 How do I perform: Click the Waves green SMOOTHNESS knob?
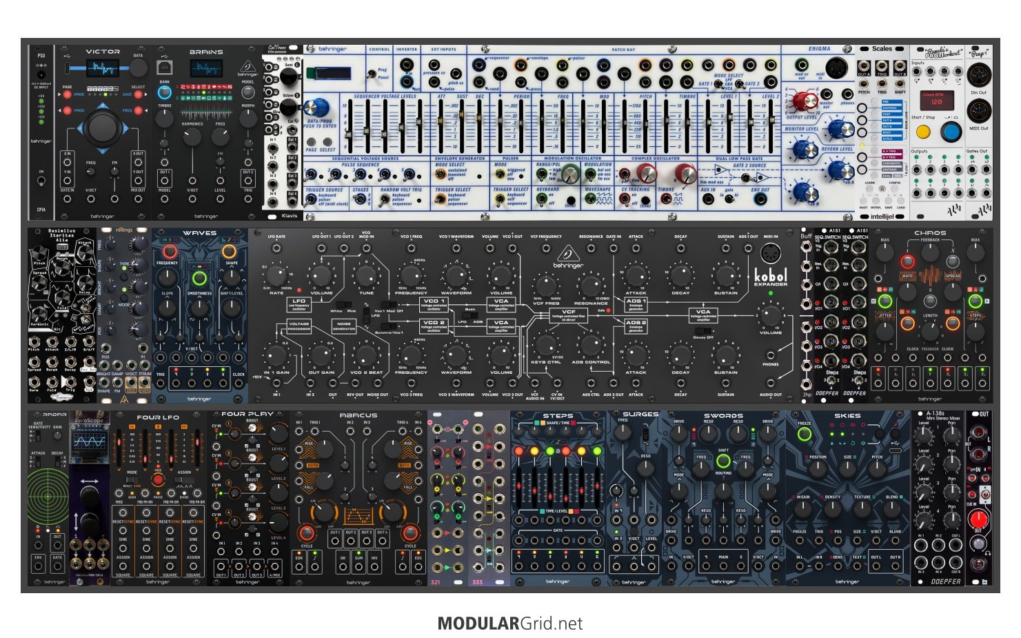199,279
